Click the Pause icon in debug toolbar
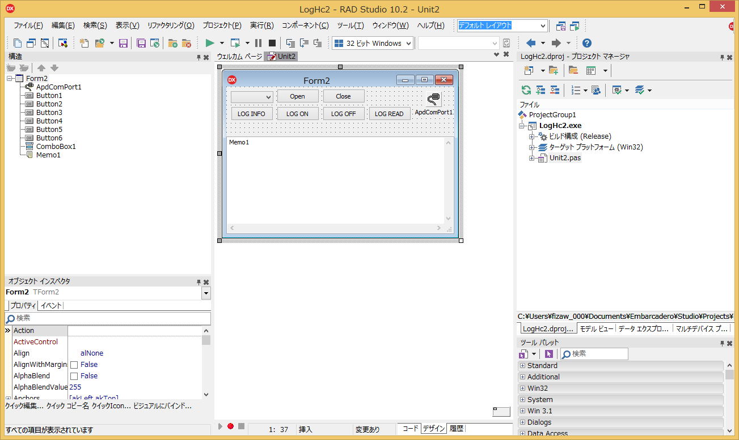This screenshot has width=739, height=440. pyautogui.click(x=258, y=43)
